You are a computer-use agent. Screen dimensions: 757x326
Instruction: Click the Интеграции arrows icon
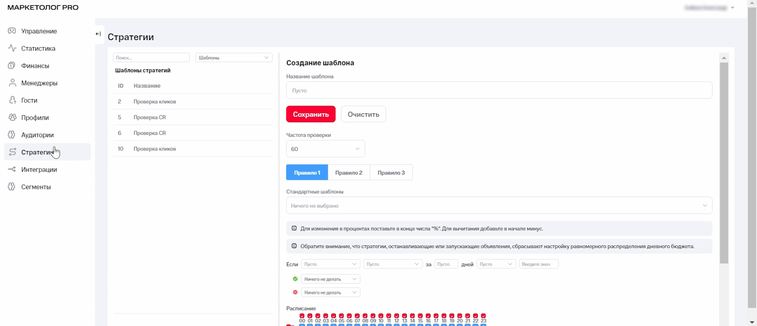12,169
